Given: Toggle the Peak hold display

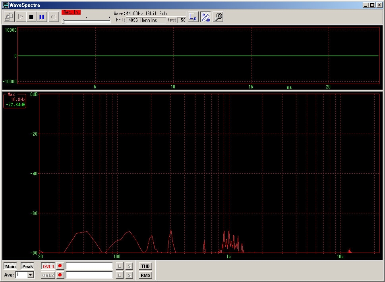Looking at the screenshot, I should (x=27, y=267).
